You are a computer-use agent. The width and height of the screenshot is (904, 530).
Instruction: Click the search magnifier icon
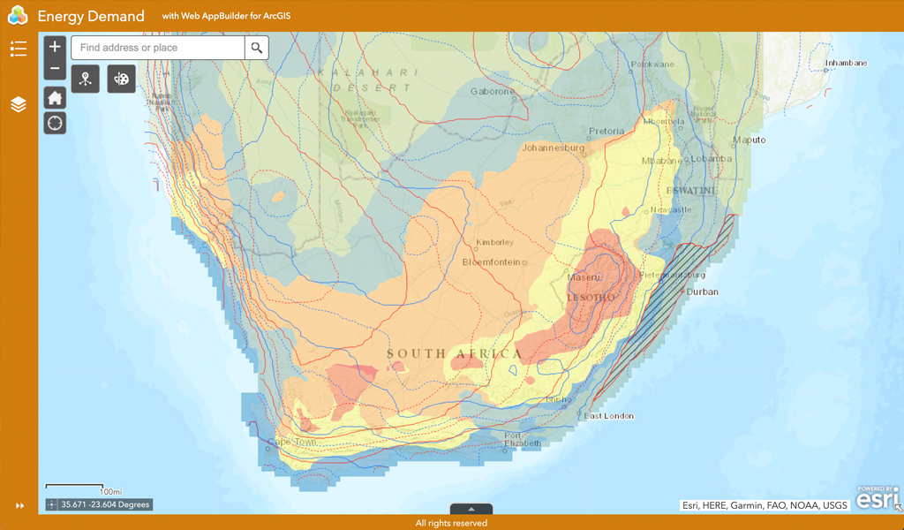click(256, 48)
